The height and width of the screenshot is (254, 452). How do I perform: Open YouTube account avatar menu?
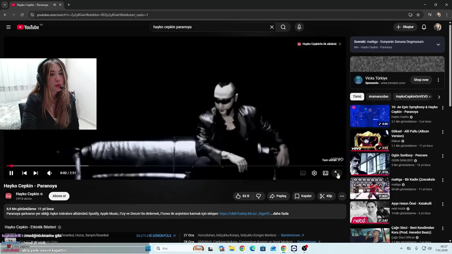point(438,27)
